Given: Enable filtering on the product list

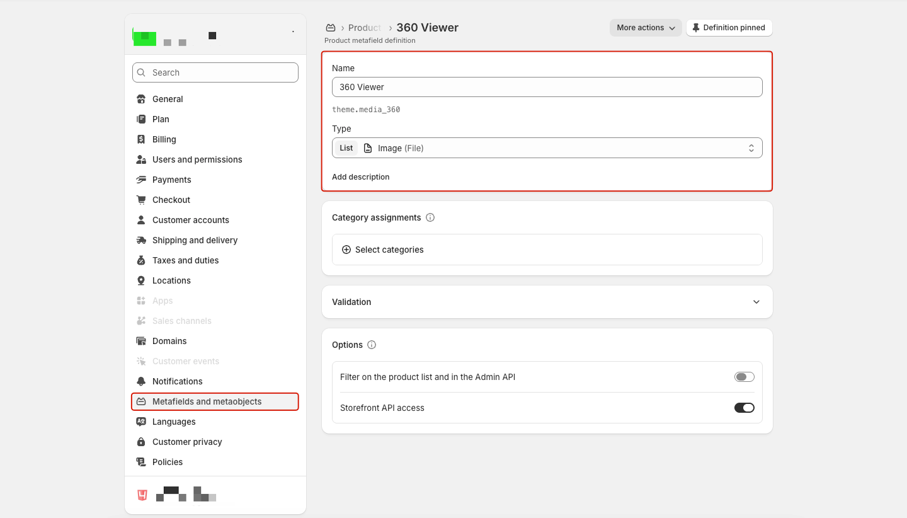Looking at the screenshot, I should [x=744, y=376].
